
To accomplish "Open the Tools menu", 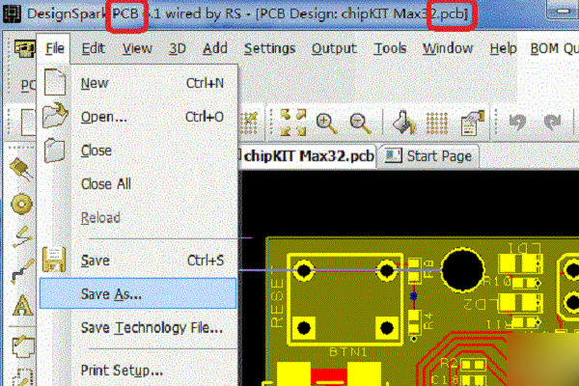I will click(x=390, y=48).
